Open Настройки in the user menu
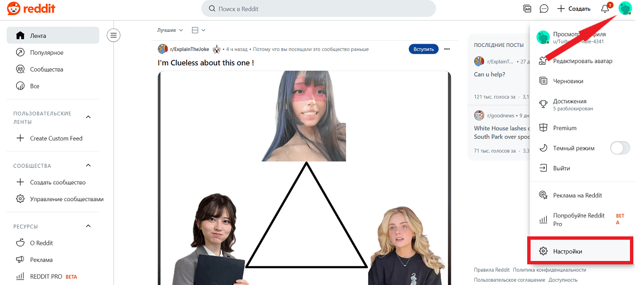 pyautogui.click(x=580, y=251)
